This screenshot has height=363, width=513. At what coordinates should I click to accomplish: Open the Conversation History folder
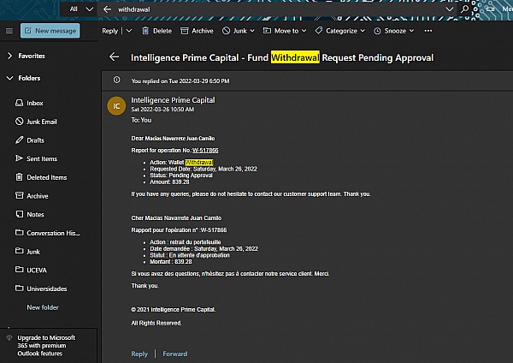click(48, 233)
